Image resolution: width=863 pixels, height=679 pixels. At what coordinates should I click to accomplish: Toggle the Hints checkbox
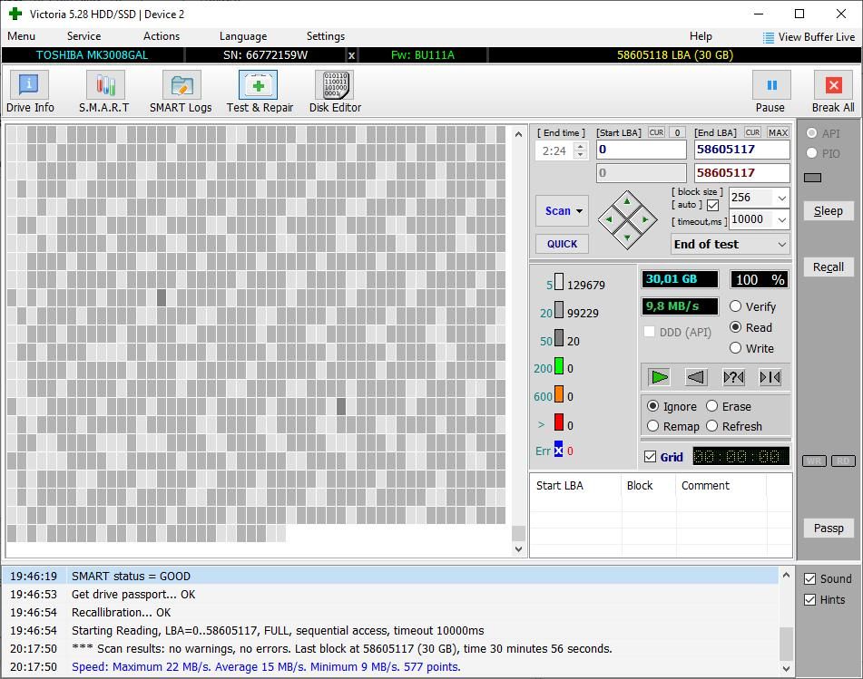pyautogui.click(x=809, y=599)
